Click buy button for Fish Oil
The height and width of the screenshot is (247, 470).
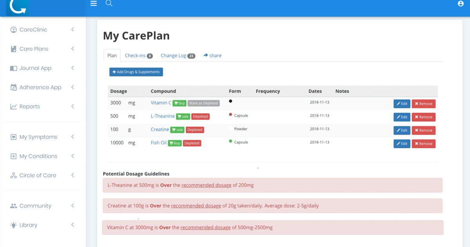tap(175, 143)
